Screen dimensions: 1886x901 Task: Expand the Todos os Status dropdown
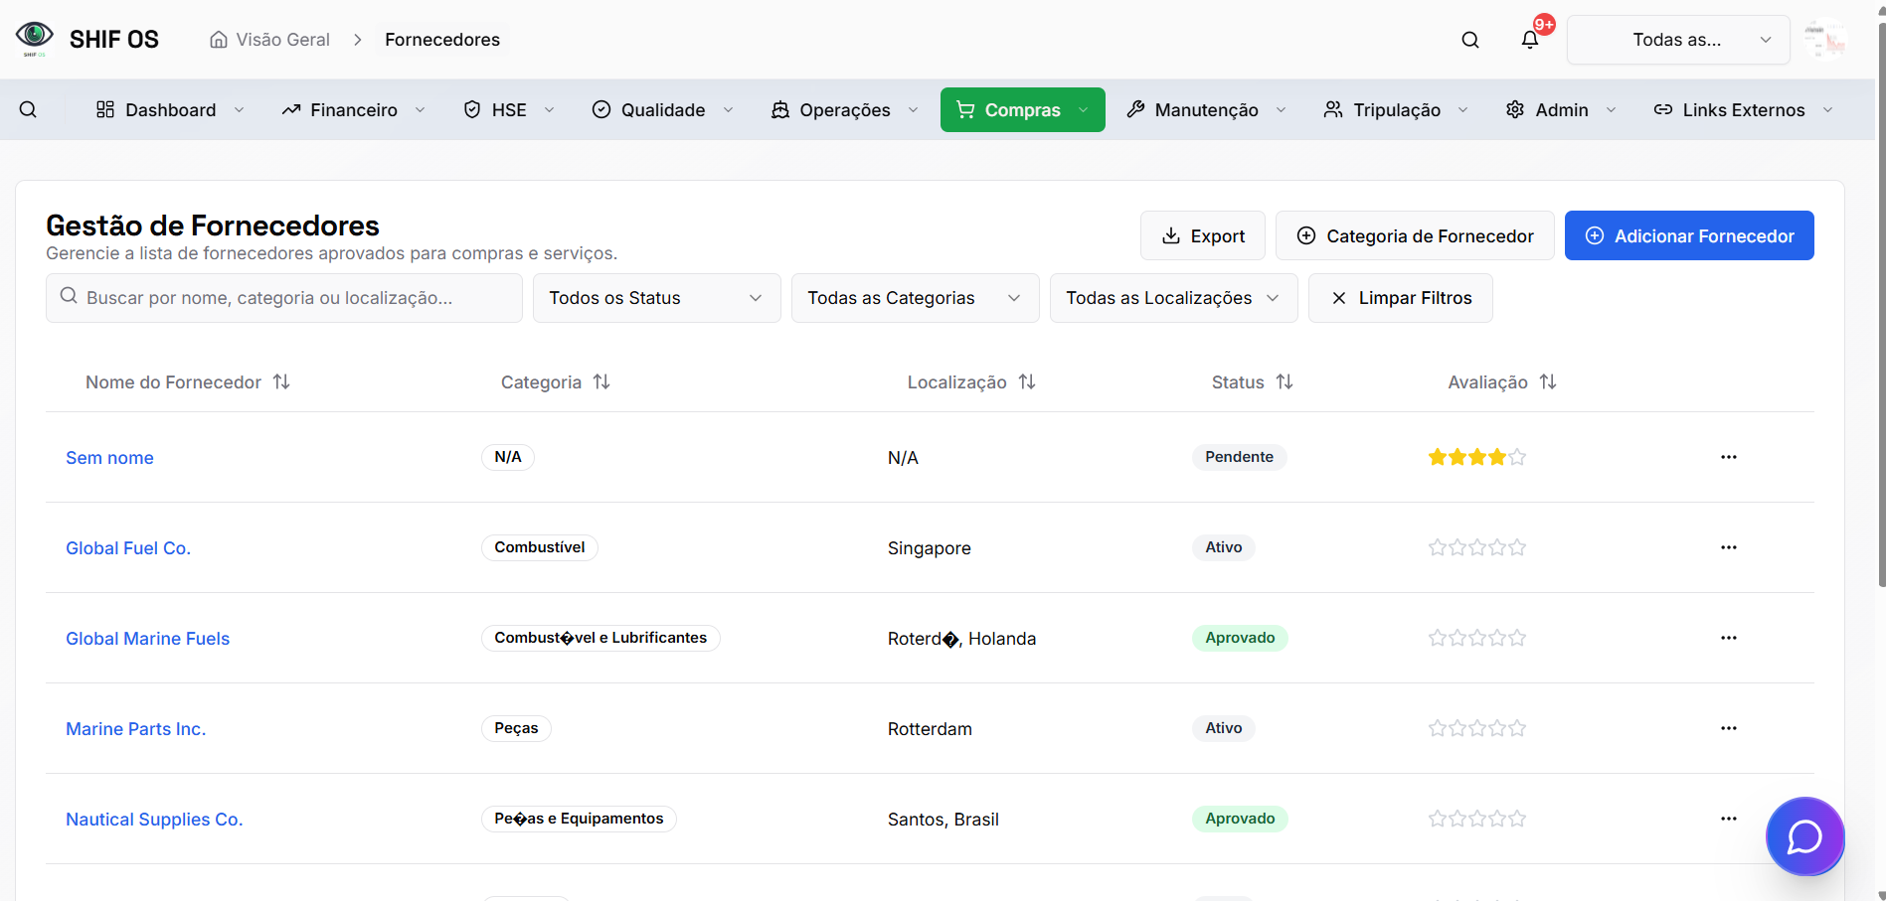pos(656,298)
